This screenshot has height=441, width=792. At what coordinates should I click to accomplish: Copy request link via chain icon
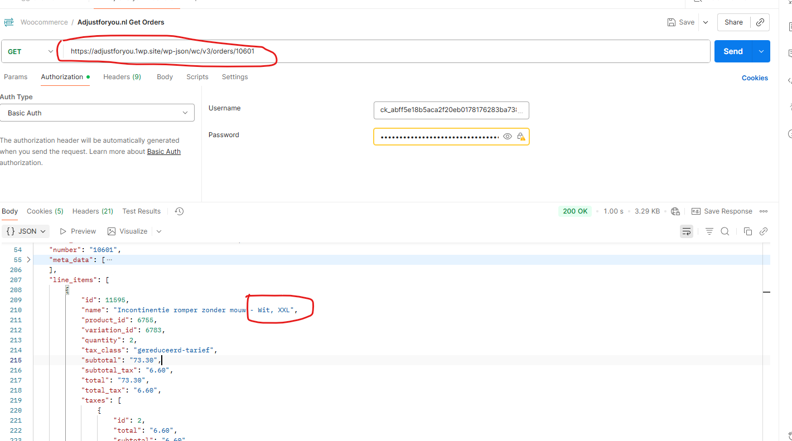pyautogui.click(x=760, y=22)
